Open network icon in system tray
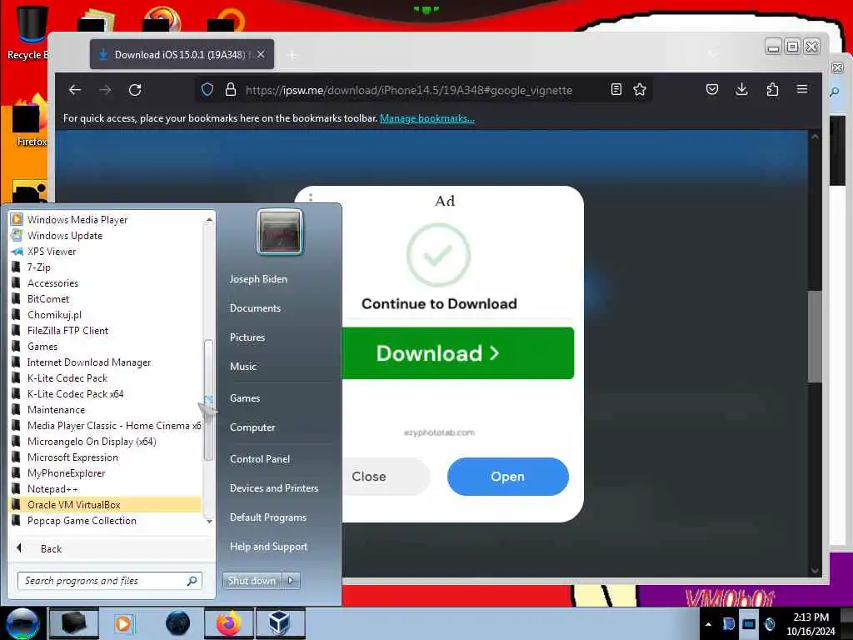The height and width of the screenshot is (640, 853). point(749,624)
